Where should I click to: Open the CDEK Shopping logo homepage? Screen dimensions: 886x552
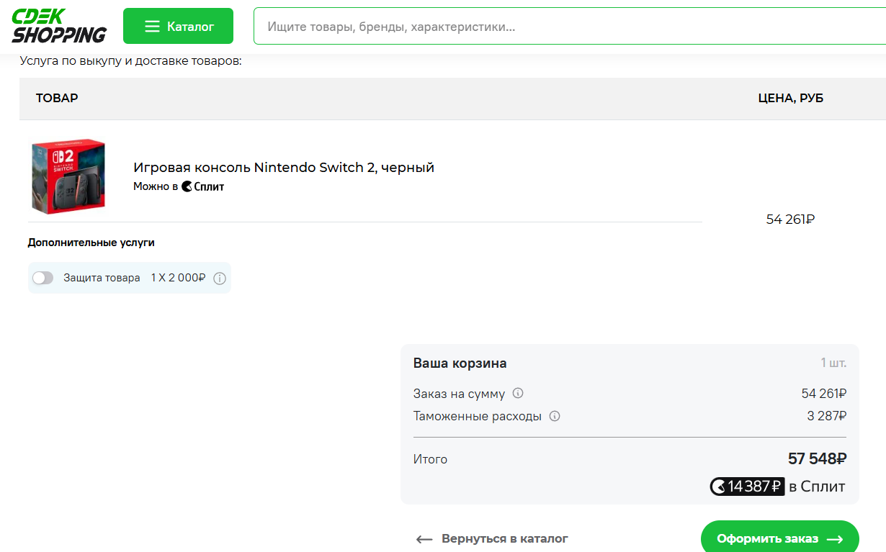click(x=59, y=26)
